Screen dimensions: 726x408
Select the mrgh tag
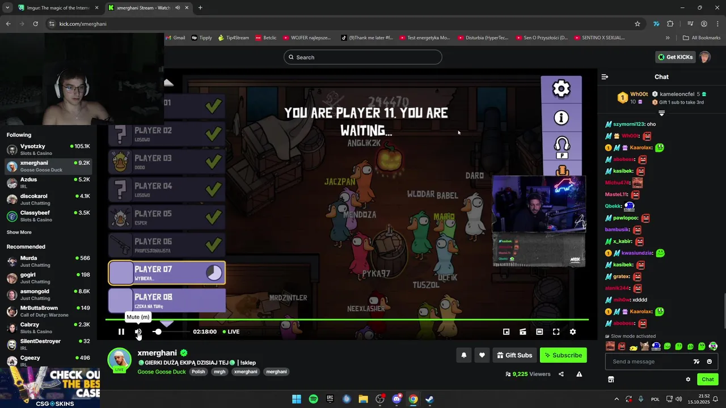coord(220,372)
